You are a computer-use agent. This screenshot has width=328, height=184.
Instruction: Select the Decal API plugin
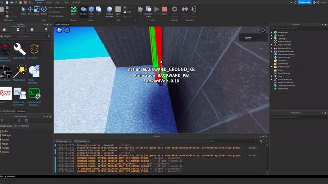34,51
